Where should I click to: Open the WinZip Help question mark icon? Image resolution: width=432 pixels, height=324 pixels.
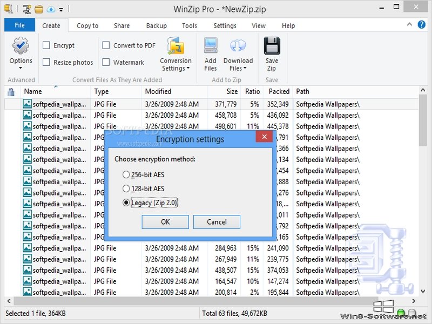pos(421,25)
